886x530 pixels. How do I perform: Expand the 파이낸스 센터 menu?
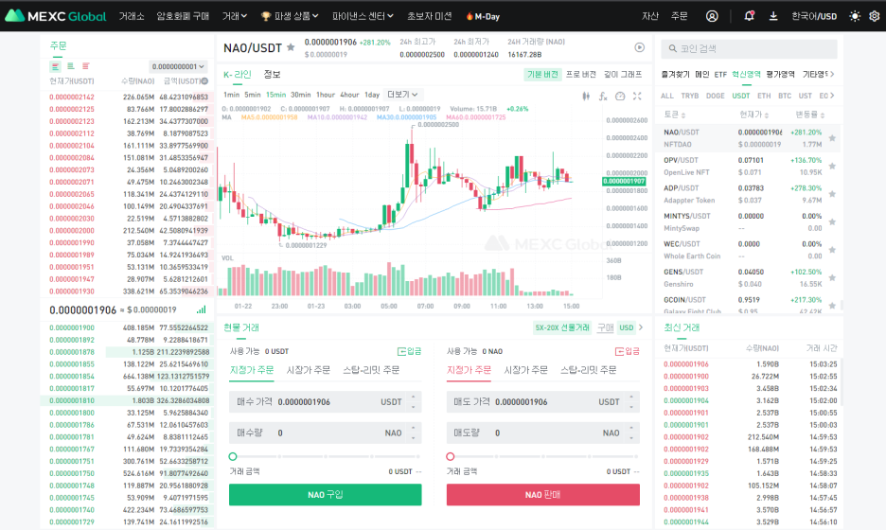point(363,16)
